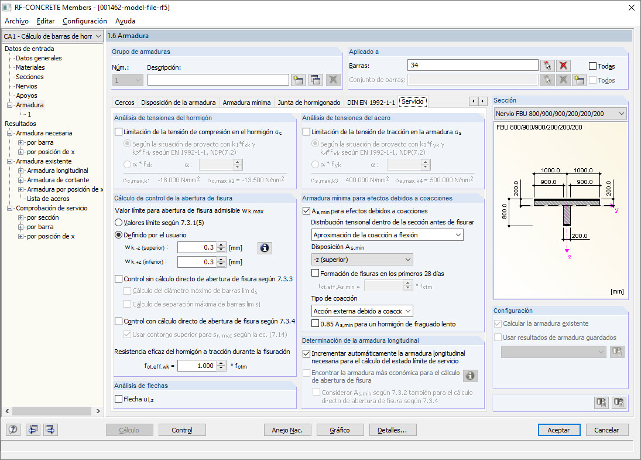Click the tab scroll right arrow
The image size is (641, 460).
coord(482,101)
